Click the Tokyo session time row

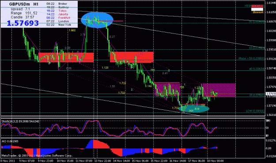pos(57,11)
